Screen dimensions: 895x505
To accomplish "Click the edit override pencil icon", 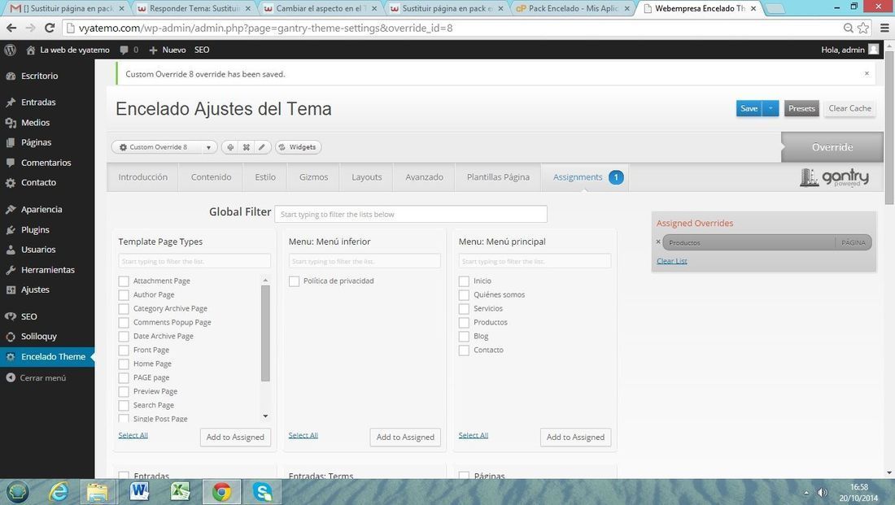I will [x=261, y=147].
